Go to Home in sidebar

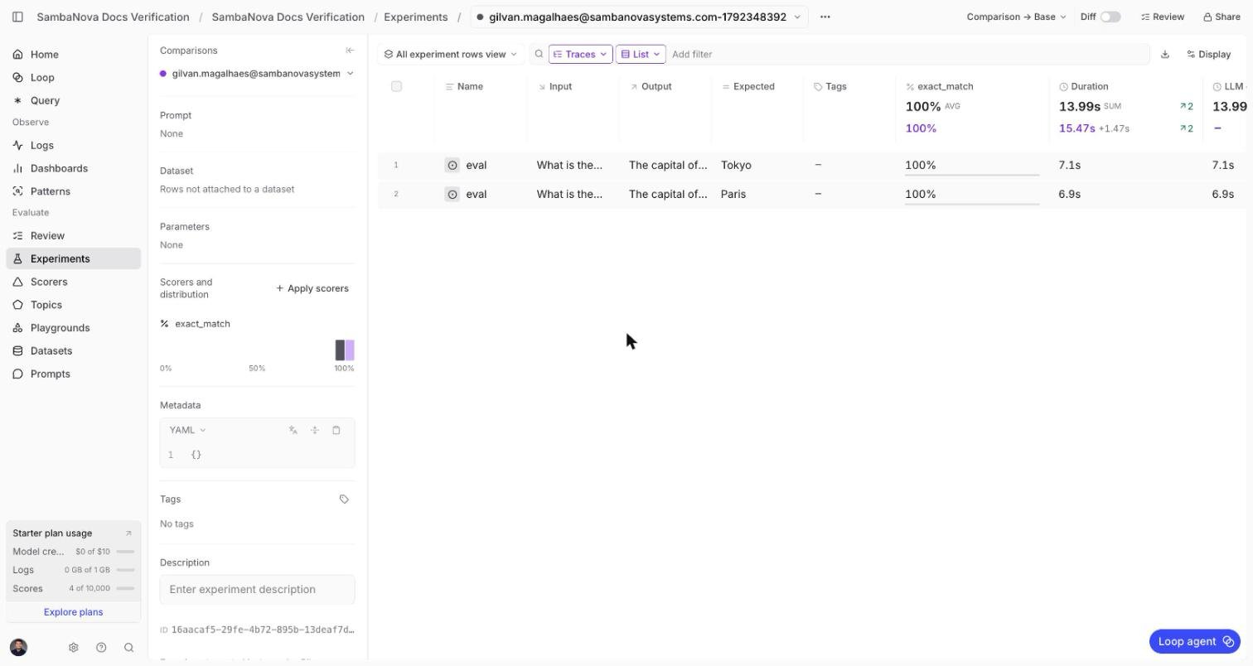point(73,55)
